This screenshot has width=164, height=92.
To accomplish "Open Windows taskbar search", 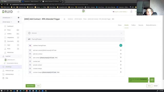I will click(x=5, y=91).
